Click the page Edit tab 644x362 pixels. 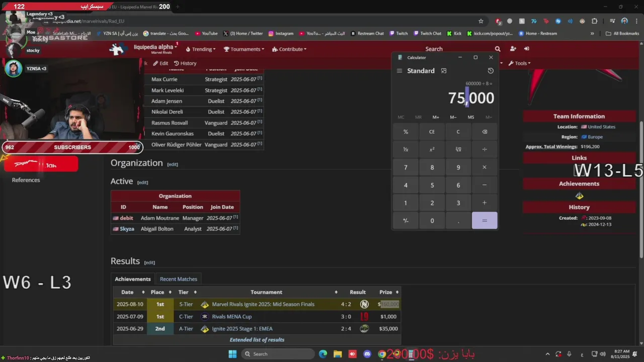161,63
